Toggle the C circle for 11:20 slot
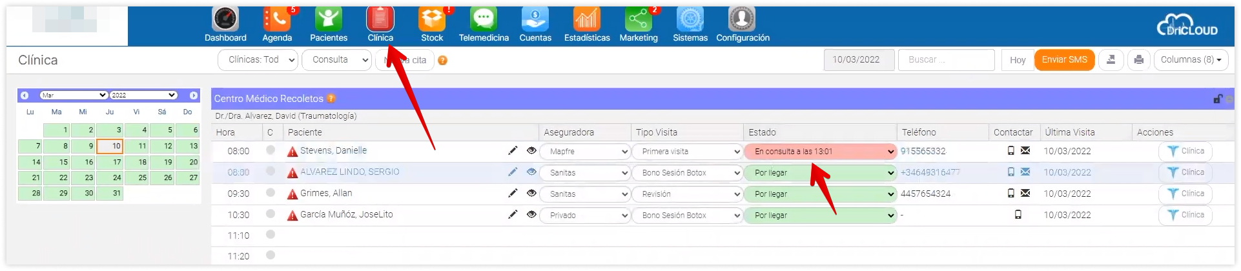 271,256
